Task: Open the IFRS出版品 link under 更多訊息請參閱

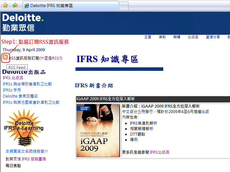Action: point(159,152)
